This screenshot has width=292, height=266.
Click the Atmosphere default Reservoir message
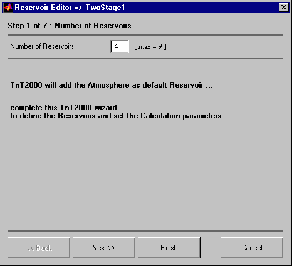click(x=112, y=85)
